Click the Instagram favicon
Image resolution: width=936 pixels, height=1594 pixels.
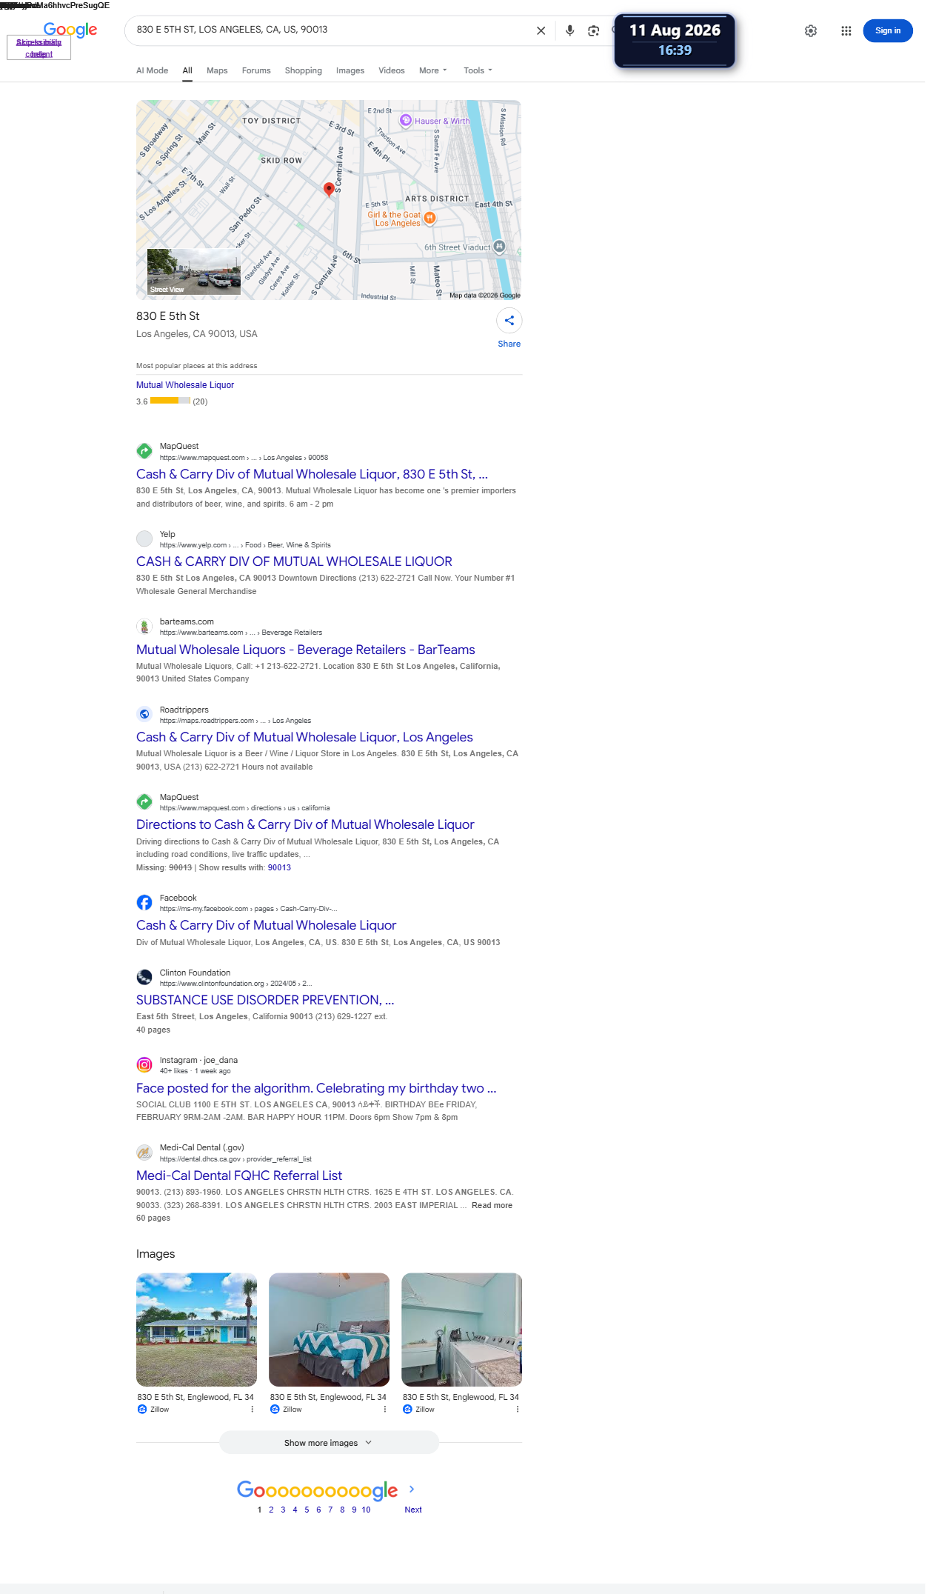click(144, 1064)
